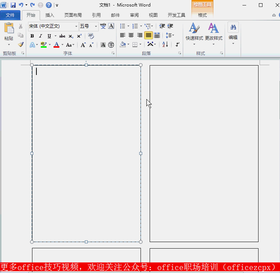Image resolution: width=280 pixels, height=273 pixels.
Task: Open the 页面布局 tab
Action: [x=73, y=15]
